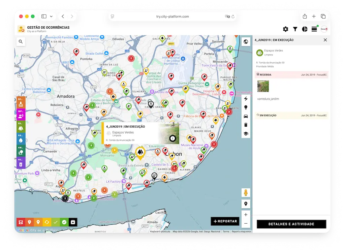Click the Street View pegman icon

[246, 193]
